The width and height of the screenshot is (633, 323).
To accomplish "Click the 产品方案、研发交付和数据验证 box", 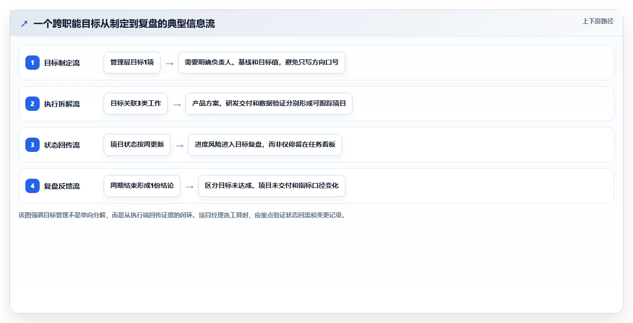I will [269, 104].
